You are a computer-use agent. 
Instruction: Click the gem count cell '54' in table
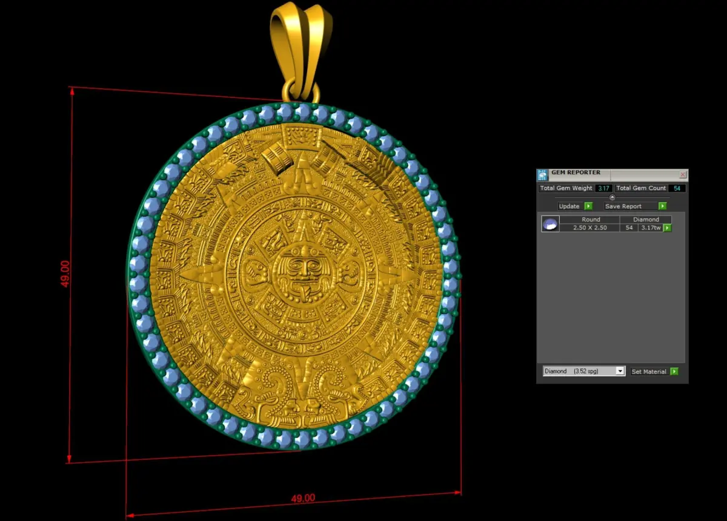click(x=629, y=228)
